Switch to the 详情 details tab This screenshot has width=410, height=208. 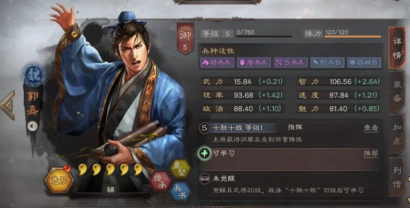pos(397,47)
